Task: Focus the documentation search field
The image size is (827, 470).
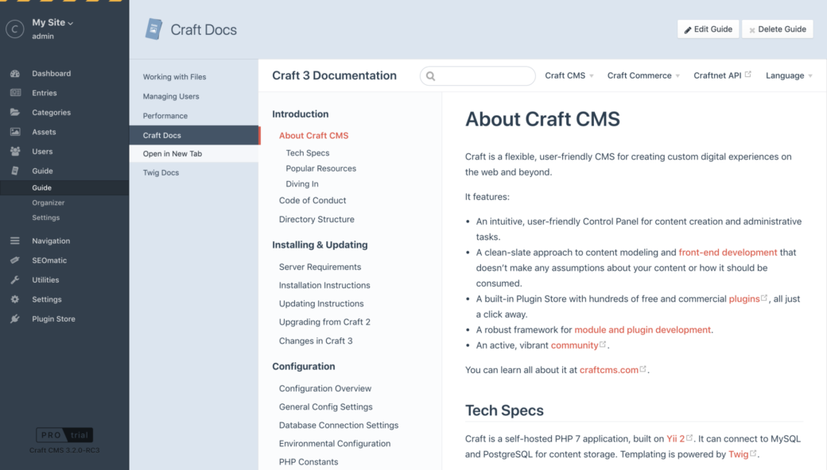Action: pos(477,76)
